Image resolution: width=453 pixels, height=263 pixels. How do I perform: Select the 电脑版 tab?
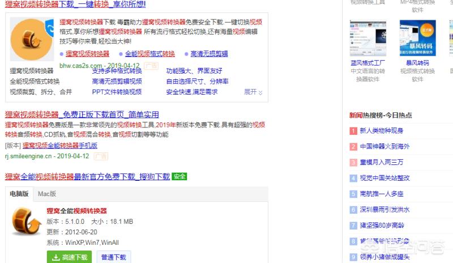(x=19, y=193)
